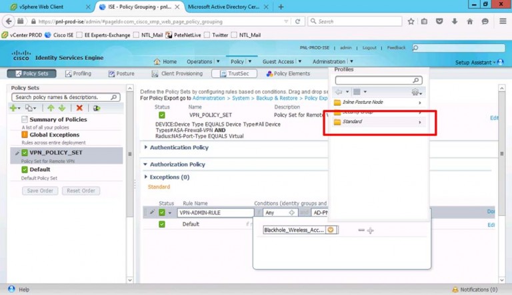Viewport: 512px width, 295px height.
Task: Open the Blackhole_Wireless_Acc dropdown button
Action: (331, 230)
